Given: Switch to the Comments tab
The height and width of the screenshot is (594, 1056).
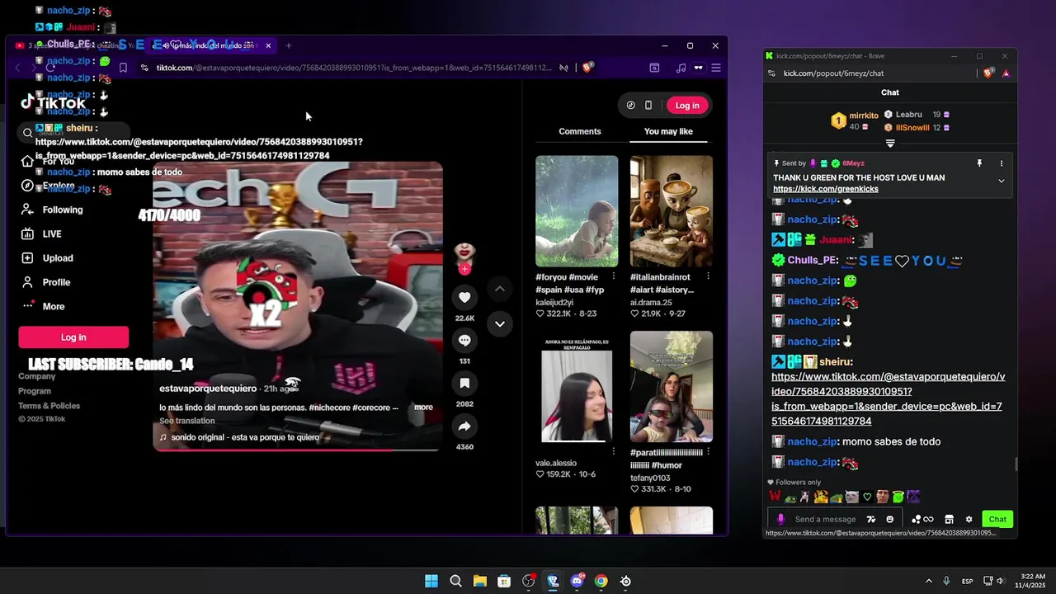Looking at the screenshot, I should click(x=580, y=131).
